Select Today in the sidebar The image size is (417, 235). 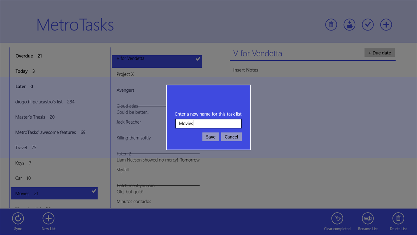(x=21, y=71)
